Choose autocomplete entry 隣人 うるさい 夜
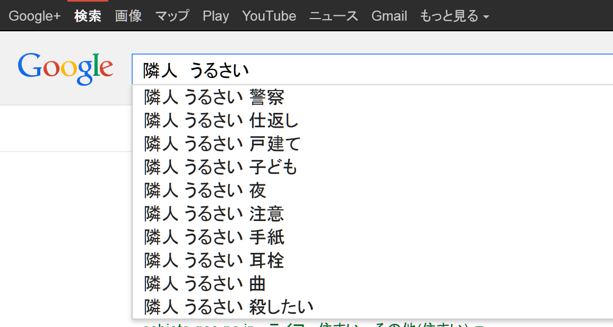This screenshot has height=327, width=613. point(205,190)
